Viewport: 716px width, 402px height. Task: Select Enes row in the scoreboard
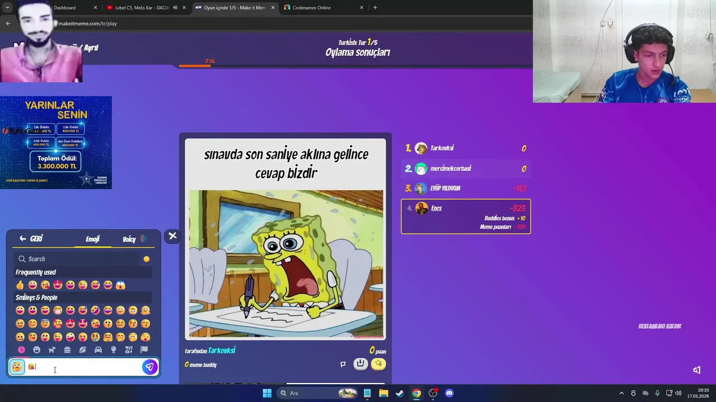(466, 216)
